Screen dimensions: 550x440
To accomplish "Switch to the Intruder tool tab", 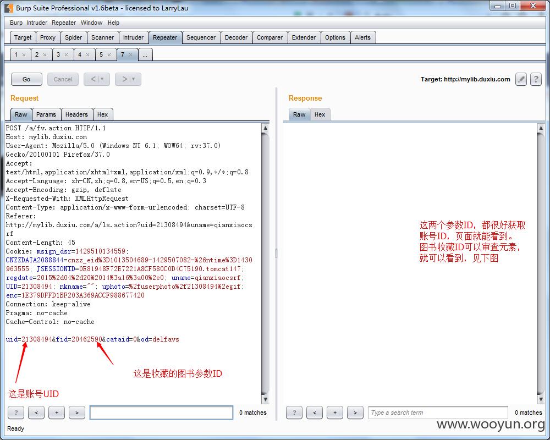I will [133, 37].
